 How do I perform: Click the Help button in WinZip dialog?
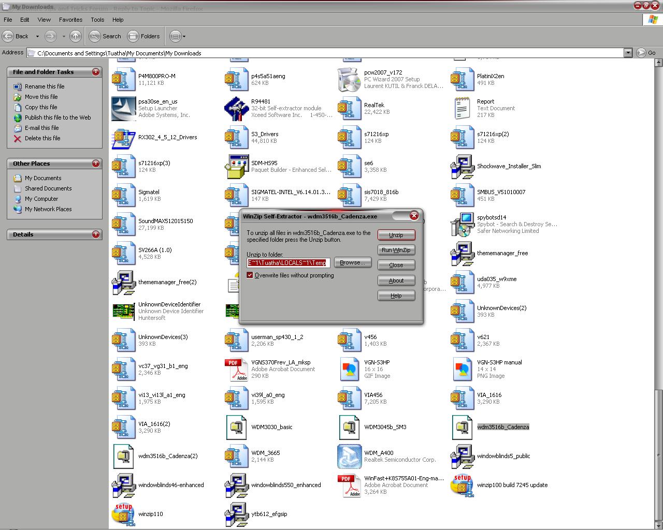coord(396,296)
